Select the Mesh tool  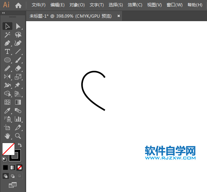pyautogui.click(x=7, y=102)
